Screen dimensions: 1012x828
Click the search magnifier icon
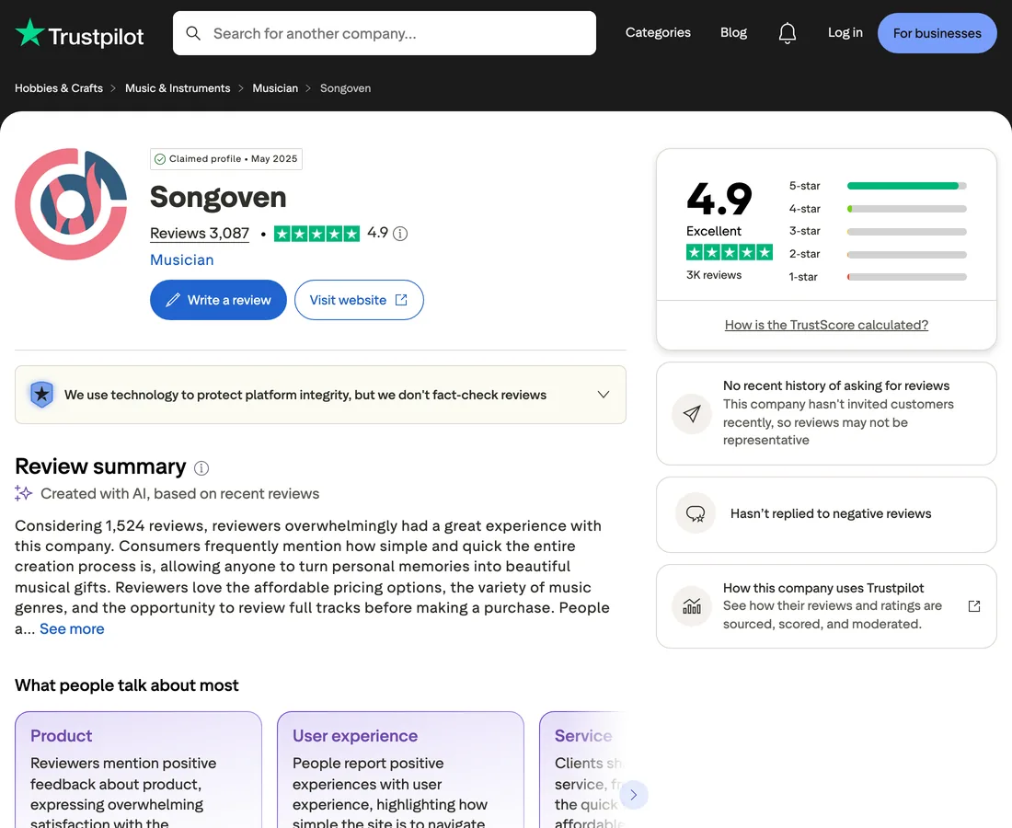(x=193, y=33)
